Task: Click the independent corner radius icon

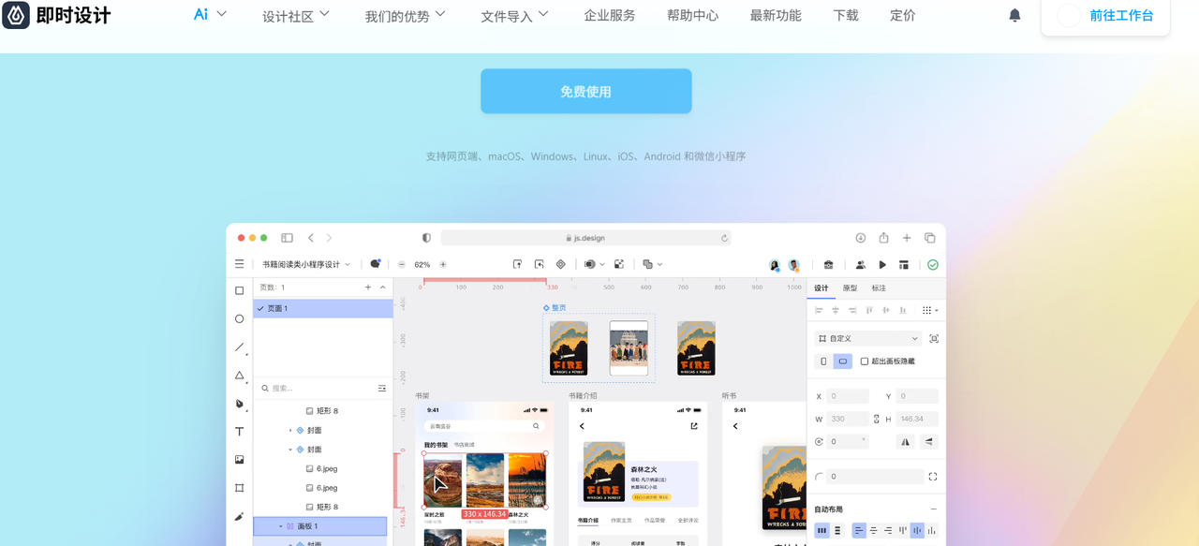Action: pos(933,477)
